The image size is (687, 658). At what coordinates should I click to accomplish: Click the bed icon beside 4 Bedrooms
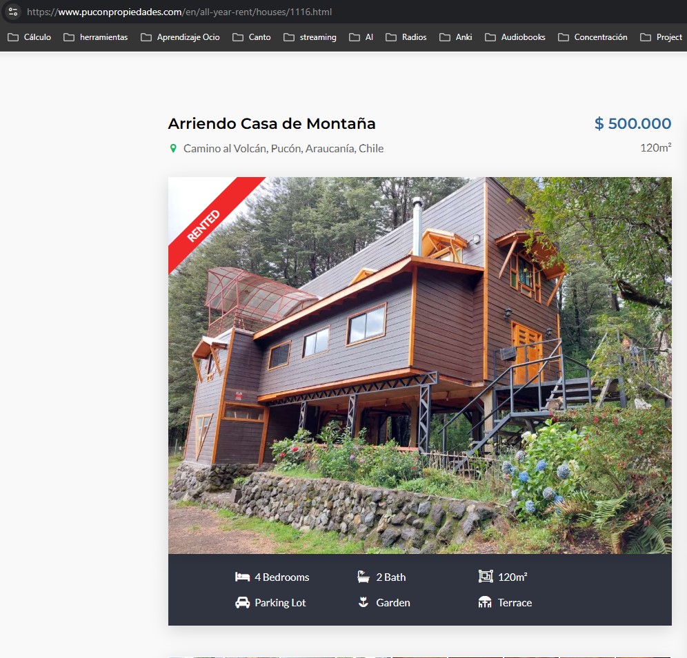click(x=242, y=577)
